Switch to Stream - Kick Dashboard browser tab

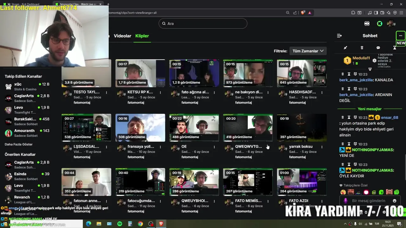25,4
